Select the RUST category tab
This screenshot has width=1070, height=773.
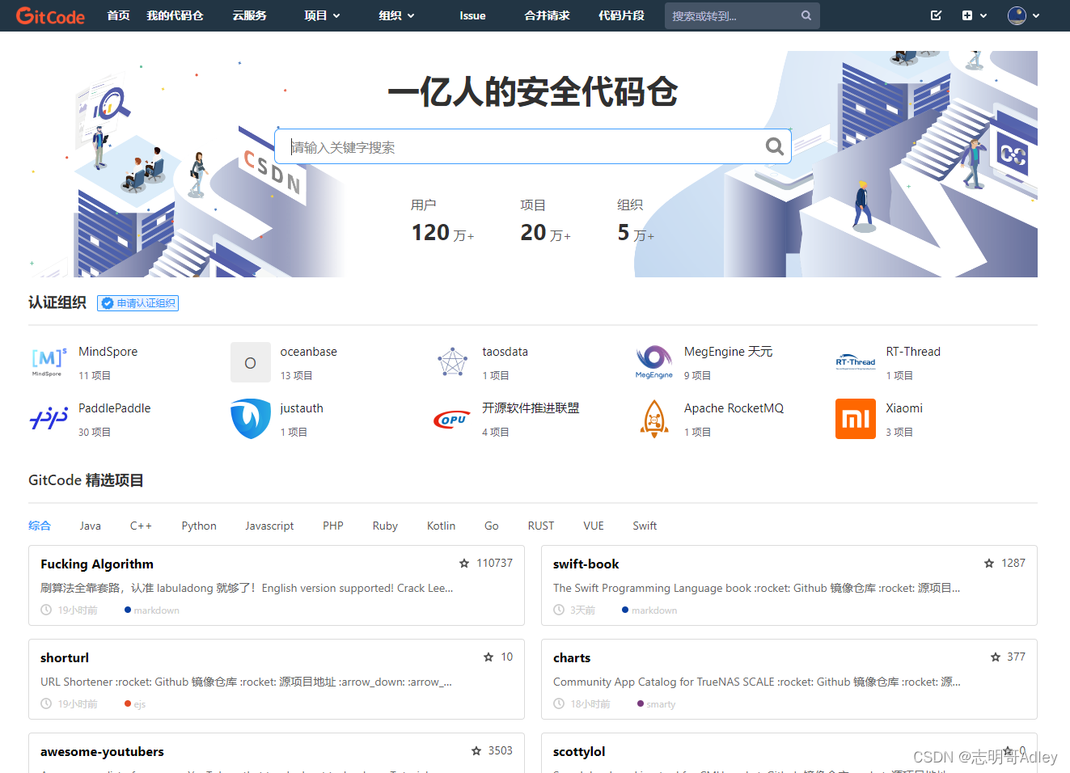541,526
